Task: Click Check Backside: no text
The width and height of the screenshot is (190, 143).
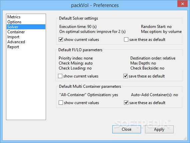Action: [147, 68]
